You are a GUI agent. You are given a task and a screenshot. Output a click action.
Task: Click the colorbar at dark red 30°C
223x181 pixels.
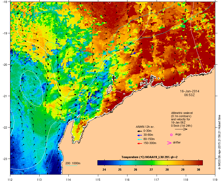point(199,163)
